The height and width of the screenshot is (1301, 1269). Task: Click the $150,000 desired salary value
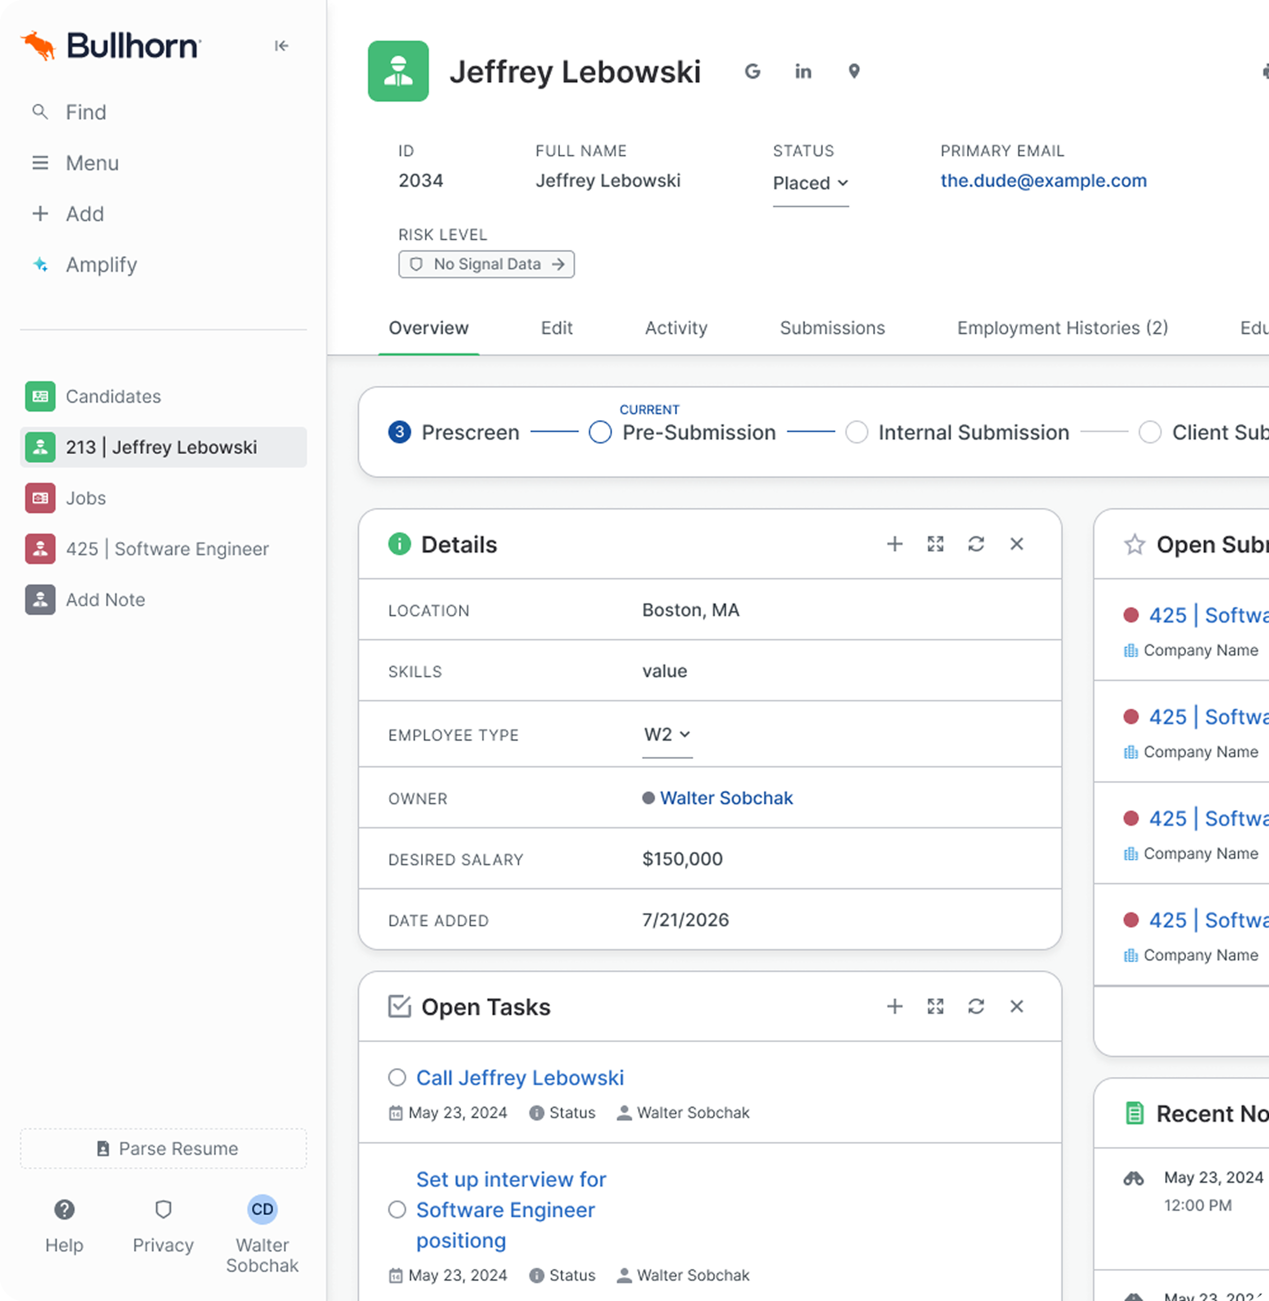[682, 858]
